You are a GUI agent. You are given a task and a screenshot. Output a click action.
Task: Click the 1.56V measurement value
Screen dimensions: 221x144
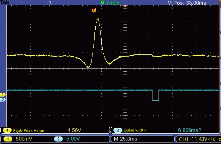[75, 130]
